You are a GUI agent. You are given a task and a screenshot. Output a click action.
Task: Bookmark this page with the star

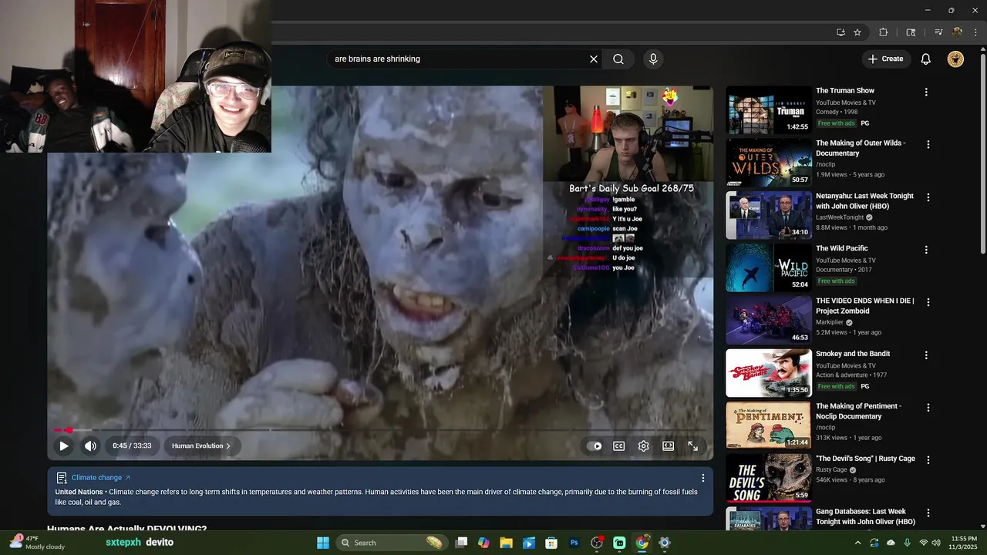857,32
